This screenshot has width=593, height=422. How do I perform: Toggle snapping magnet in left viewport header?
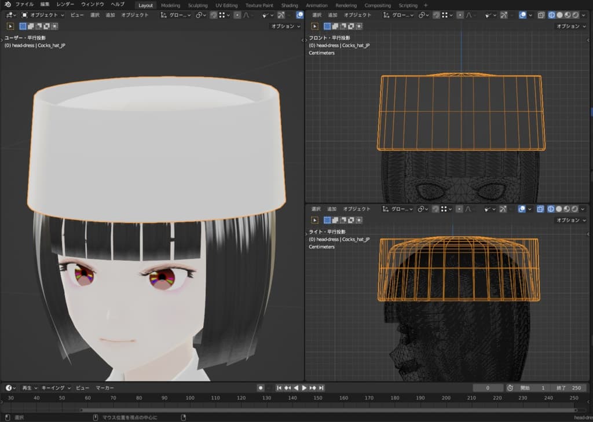(213, 15)
